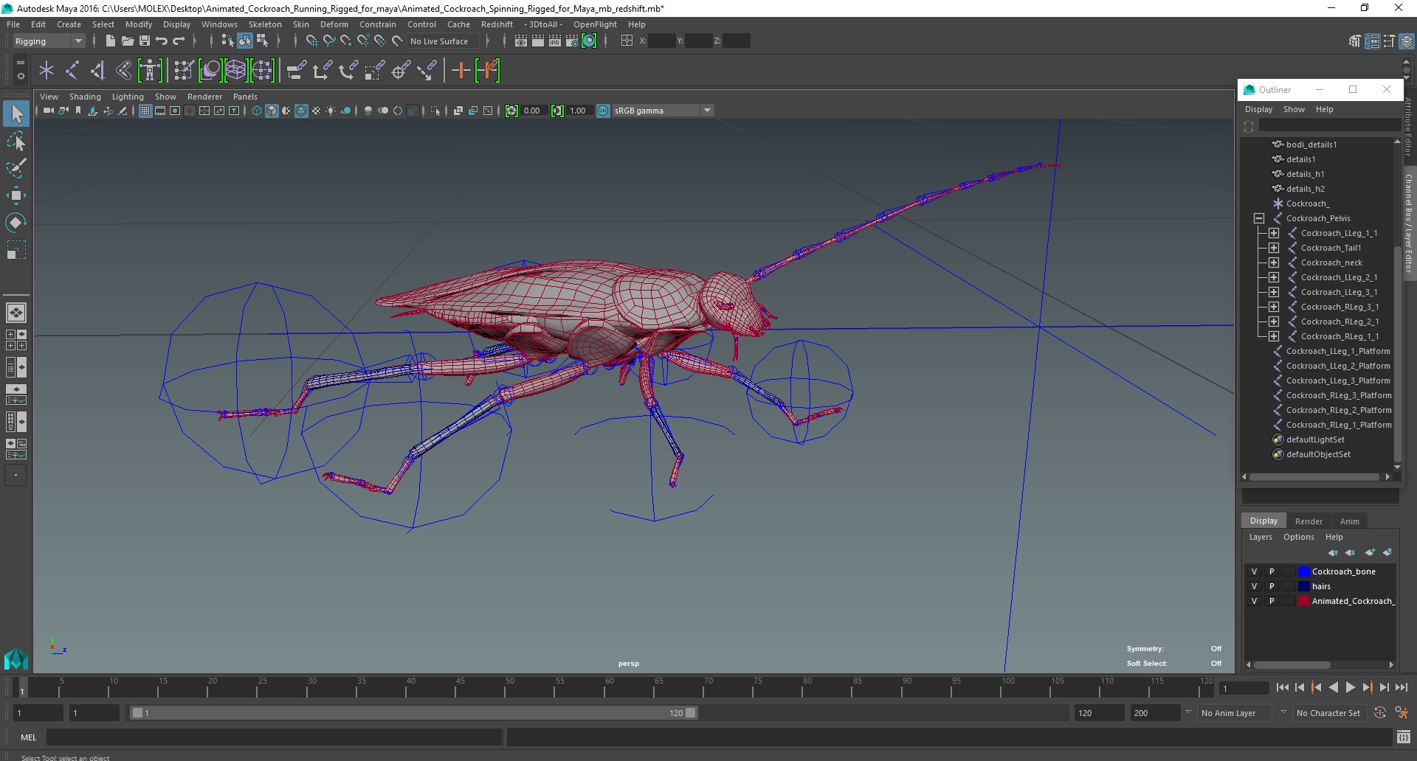The width and height of the screenshot is (1417, 761).
Task: Click the Open Scene folder icon
Action: tap(127, 41)
